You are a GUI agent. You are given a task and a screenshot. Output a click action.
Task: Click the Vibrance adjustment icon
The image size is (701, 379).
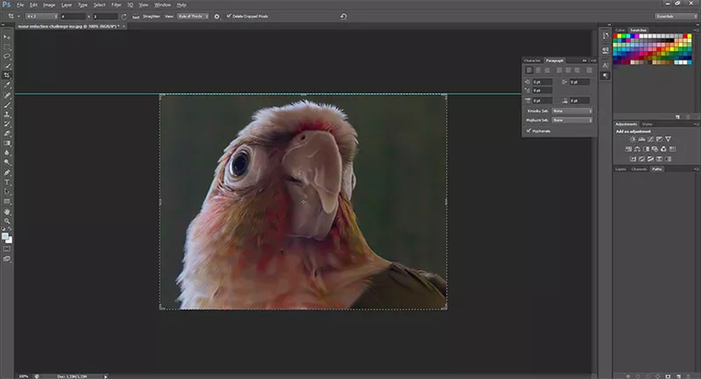668,139
